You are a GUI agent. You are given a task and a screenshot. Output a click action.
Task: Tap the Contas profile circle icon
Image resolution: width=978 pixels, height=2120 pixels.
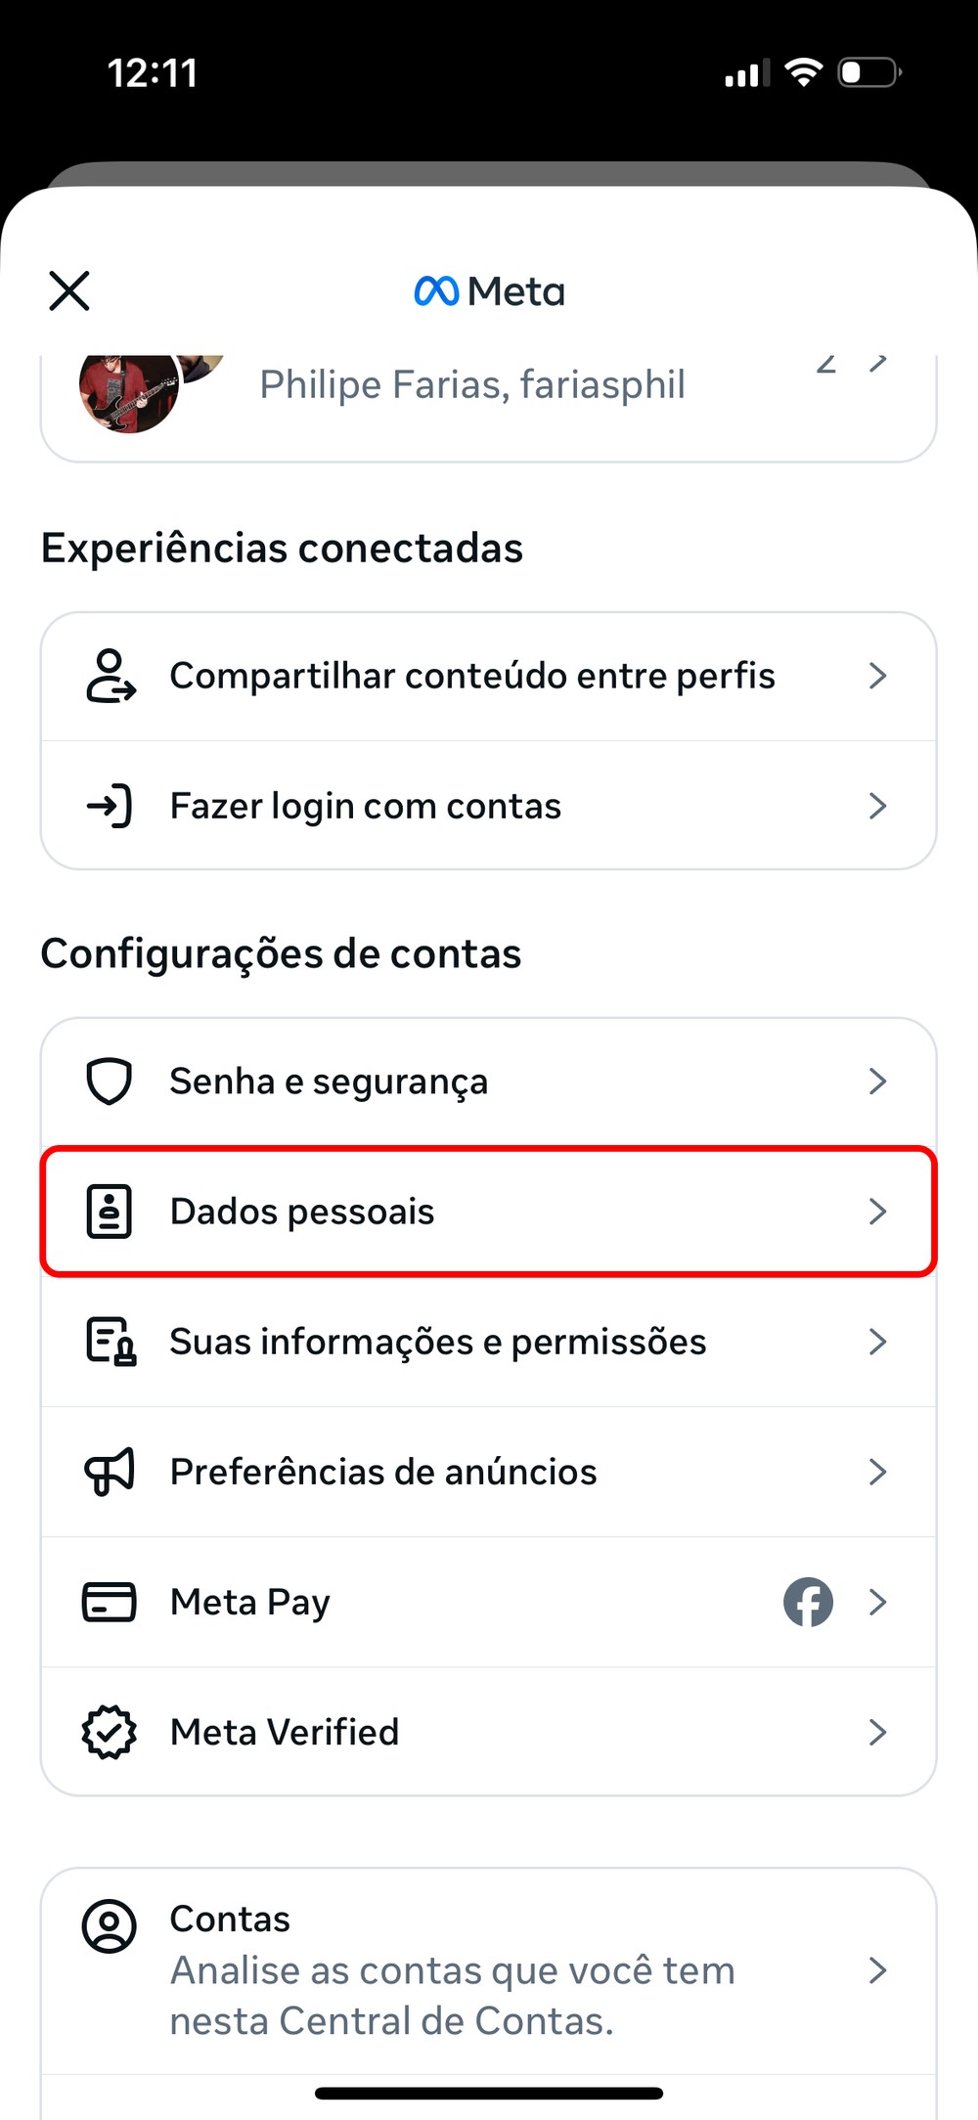click(110, 1926)
